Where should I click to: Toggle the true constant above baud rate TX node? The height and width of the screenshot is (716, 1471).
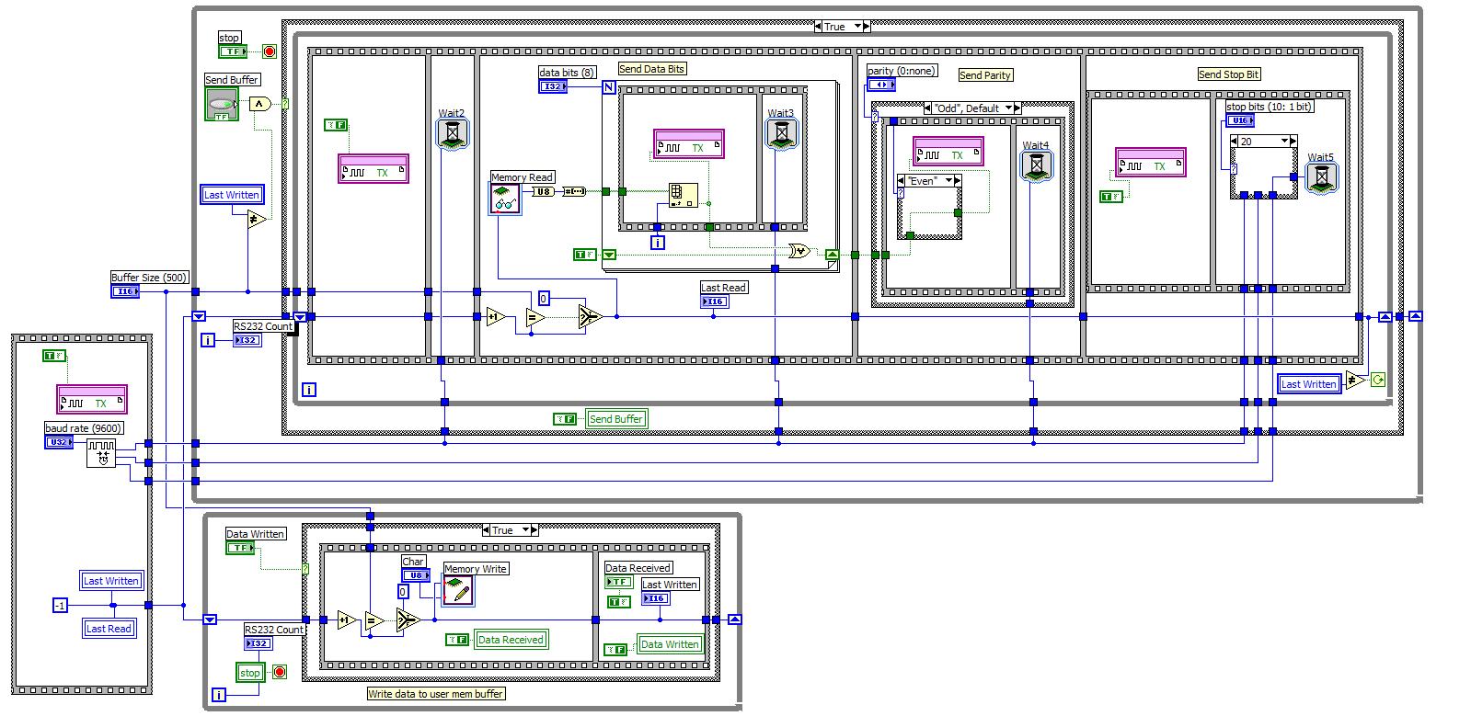click(x=54, y=356)
